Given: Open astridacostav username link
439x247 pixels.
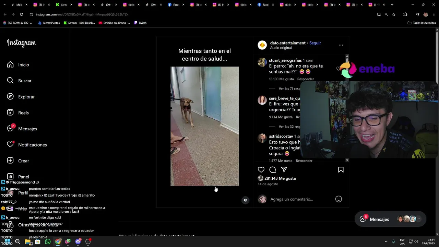Looking at the screenshot, I should tap(281, 136).
